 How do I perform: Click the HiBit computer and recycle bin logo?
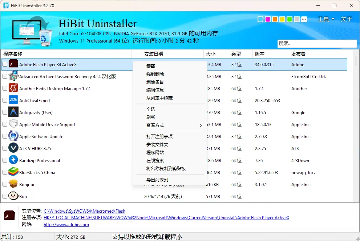(32, 31)
